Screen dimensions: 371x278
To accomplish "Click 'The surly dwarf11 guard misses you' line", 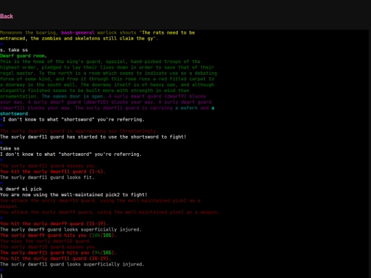I will click(49, 166).
